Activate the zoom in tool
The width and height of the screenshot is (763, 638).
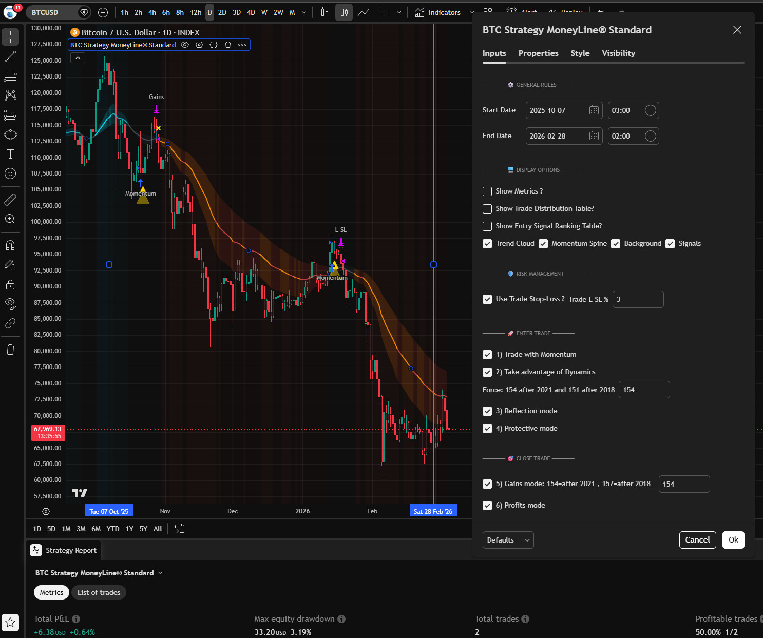10,219
